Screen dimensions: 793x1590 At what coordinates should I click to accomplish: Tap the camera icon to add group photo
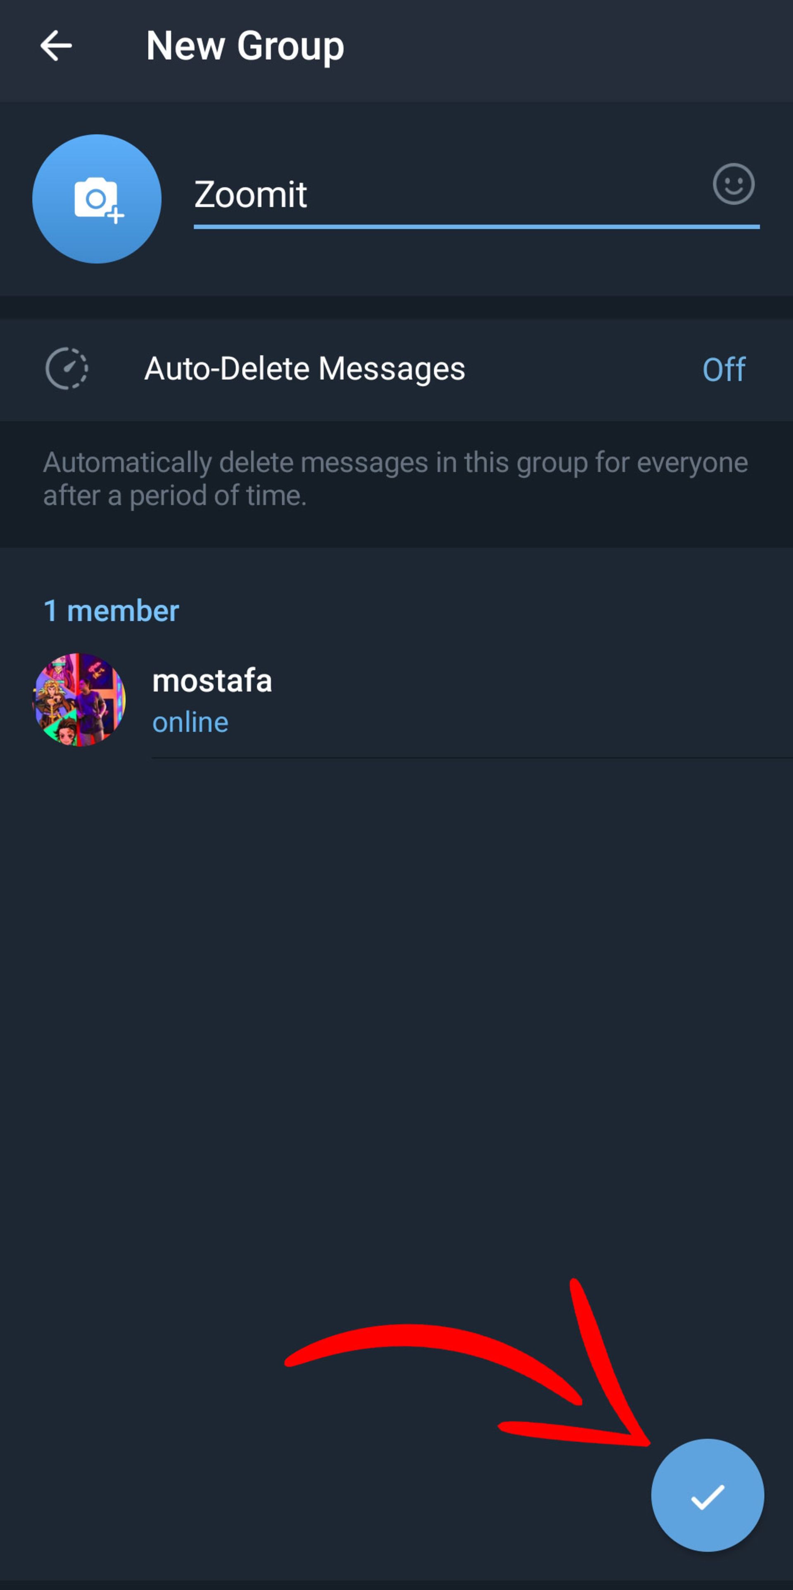click(97, 199)
